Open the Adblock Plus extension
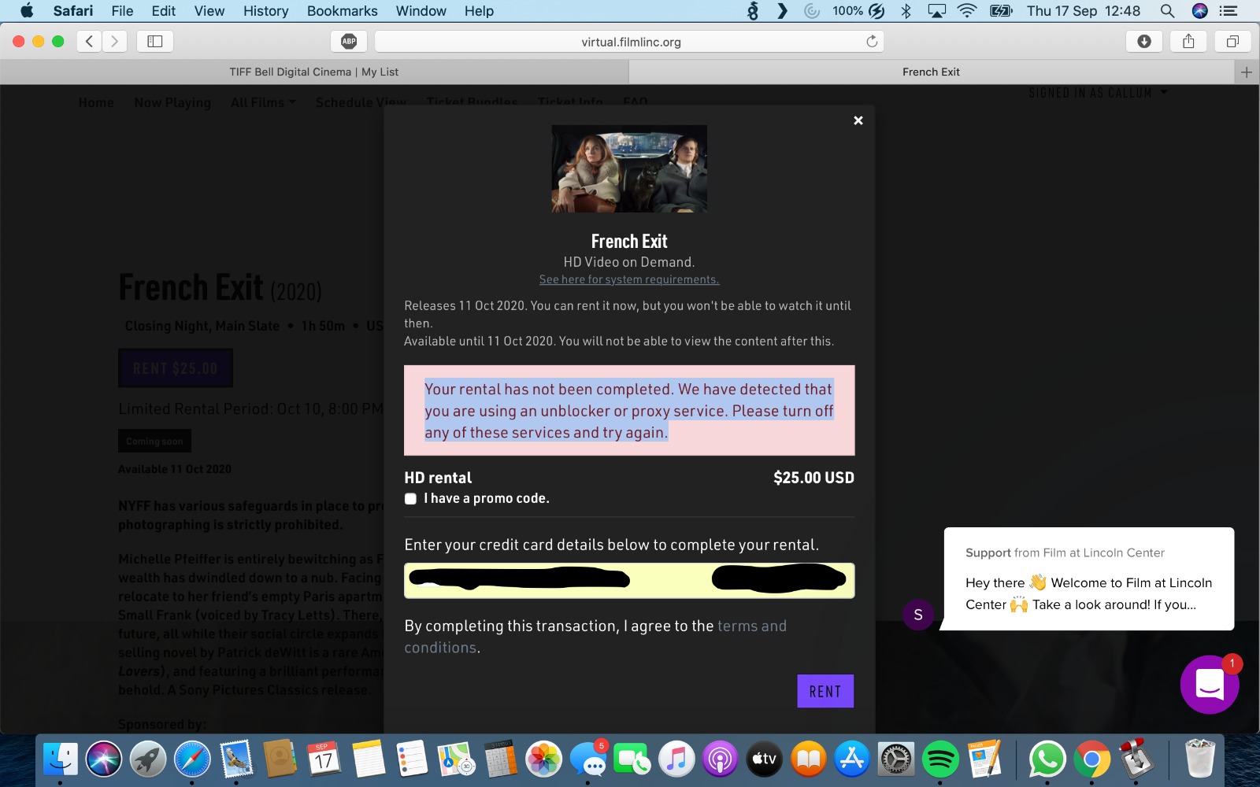 [349, 42]
